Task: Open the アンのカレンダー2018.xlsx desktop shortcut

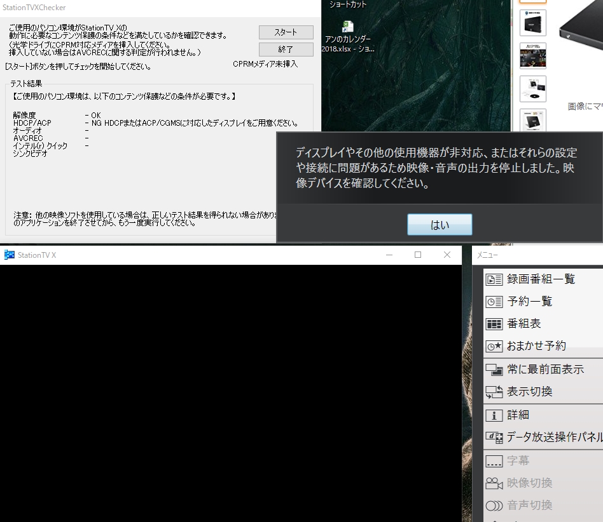Action: click(x=348, y=37)
